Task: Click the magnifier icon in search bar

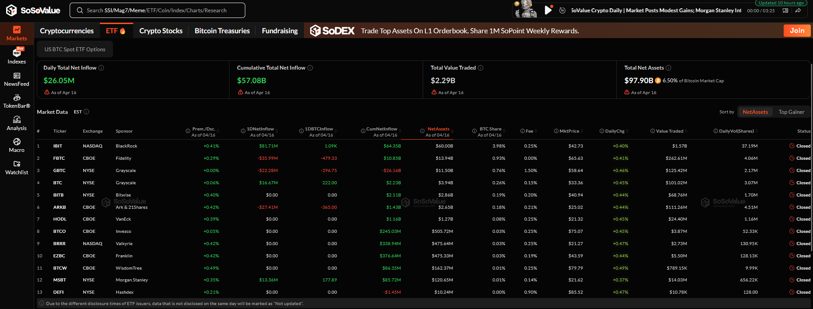Action: 80,11
